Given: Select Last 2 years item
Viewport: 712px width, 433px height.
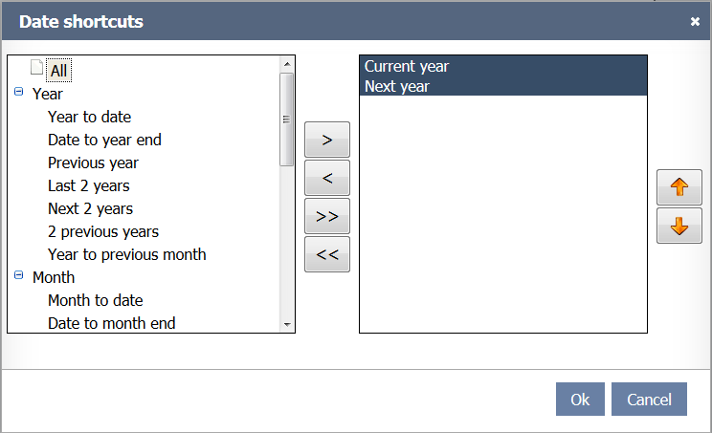Looking at the screenshot, I should (x=88, y=185).
